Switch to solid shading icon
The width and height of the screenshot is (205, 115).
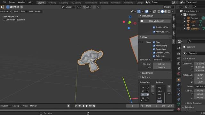coord(162,11)
